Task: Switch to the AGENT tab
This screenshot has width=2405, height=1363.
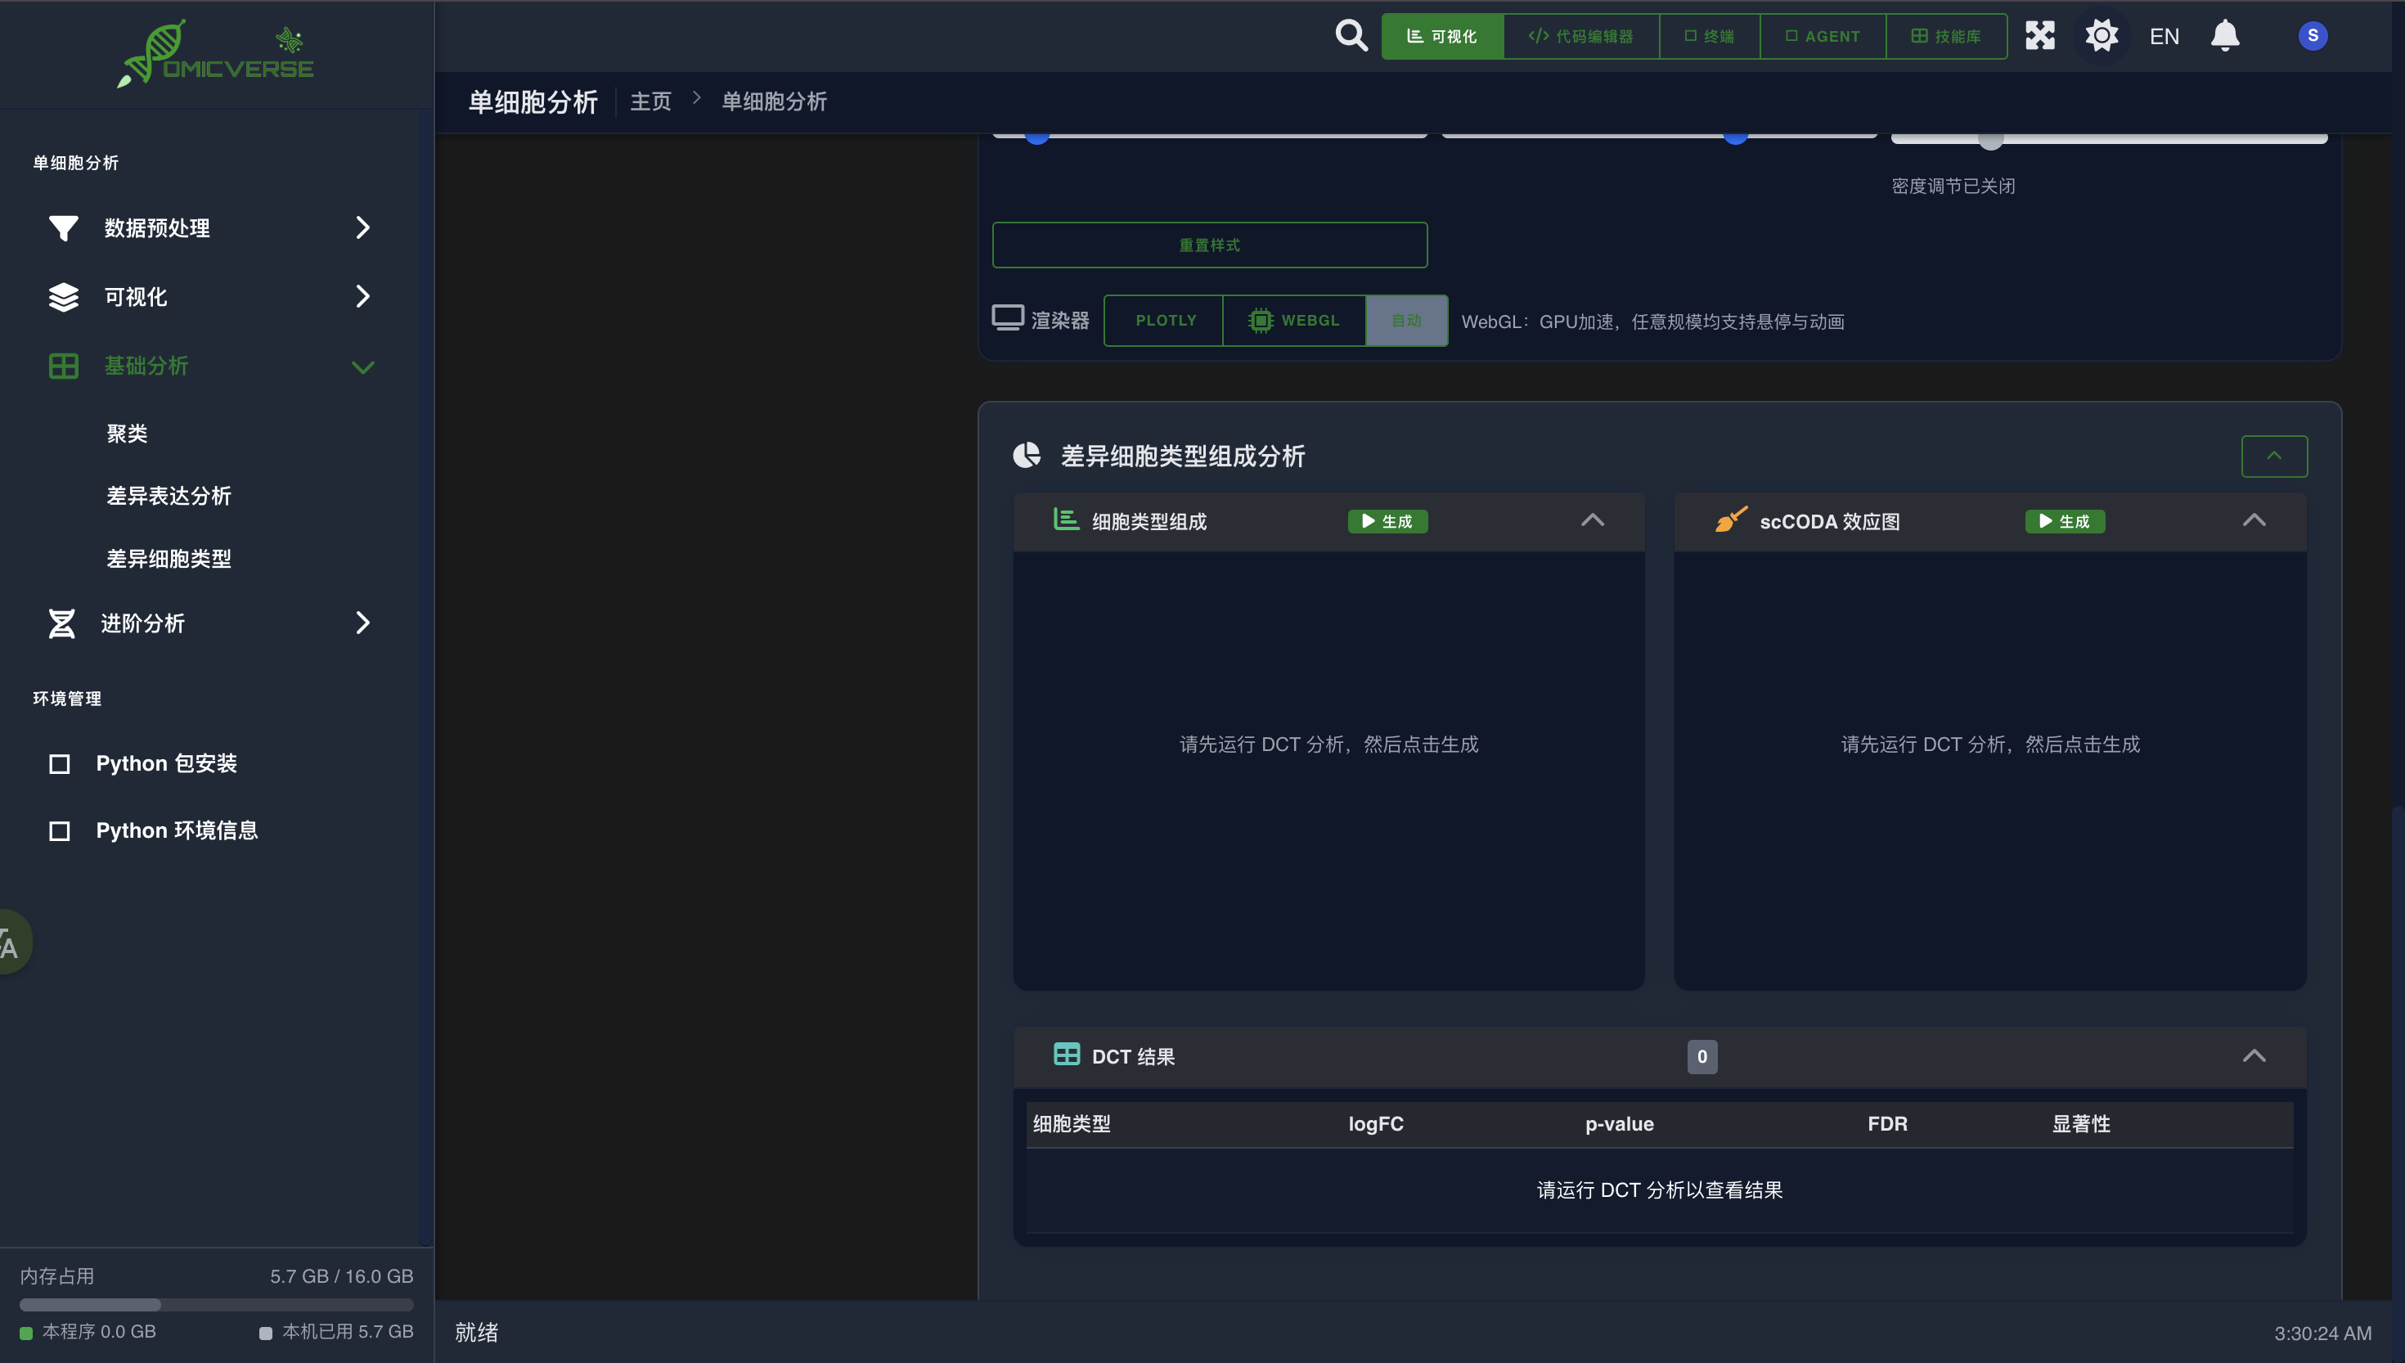Action: coord(1822,35)
